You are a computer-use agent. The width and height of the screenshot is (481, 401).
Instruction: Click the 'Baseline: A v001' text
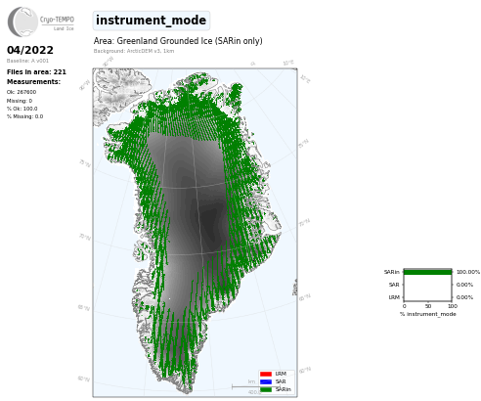click(x=27, y=61)
